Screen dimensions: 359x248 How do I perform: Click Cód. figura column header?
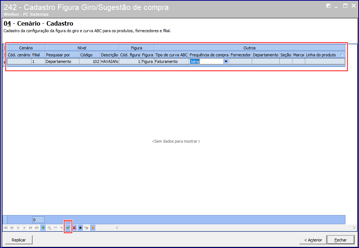130,55
